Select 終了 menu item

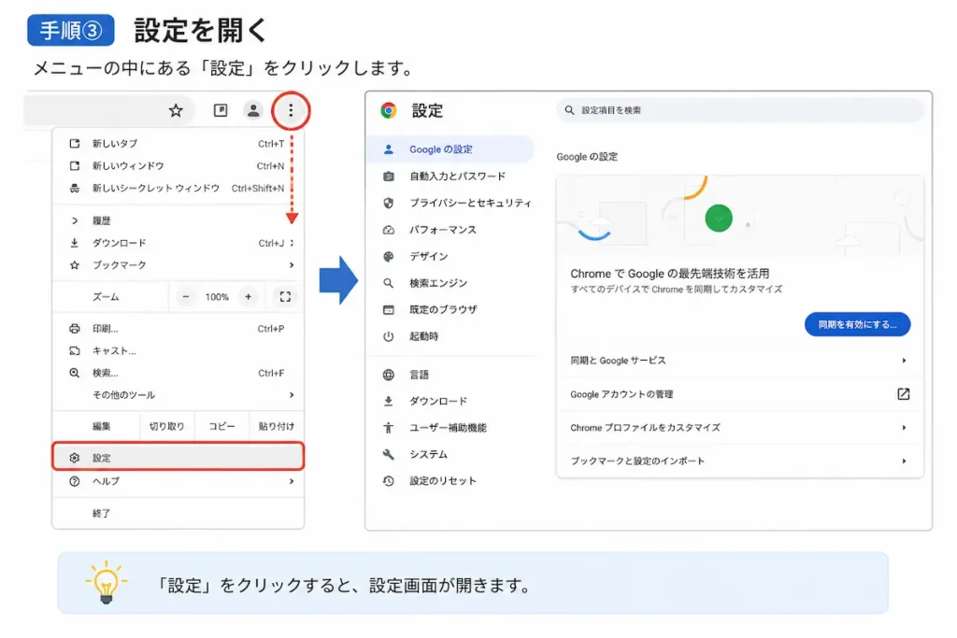click(x=179, y=514)
